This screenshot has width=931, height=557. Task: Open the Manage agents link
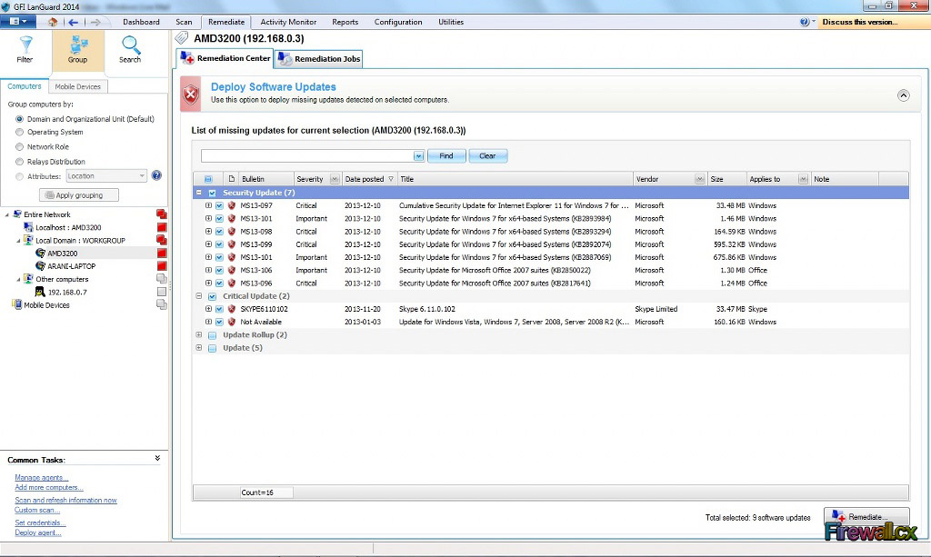tap(42, 478)
